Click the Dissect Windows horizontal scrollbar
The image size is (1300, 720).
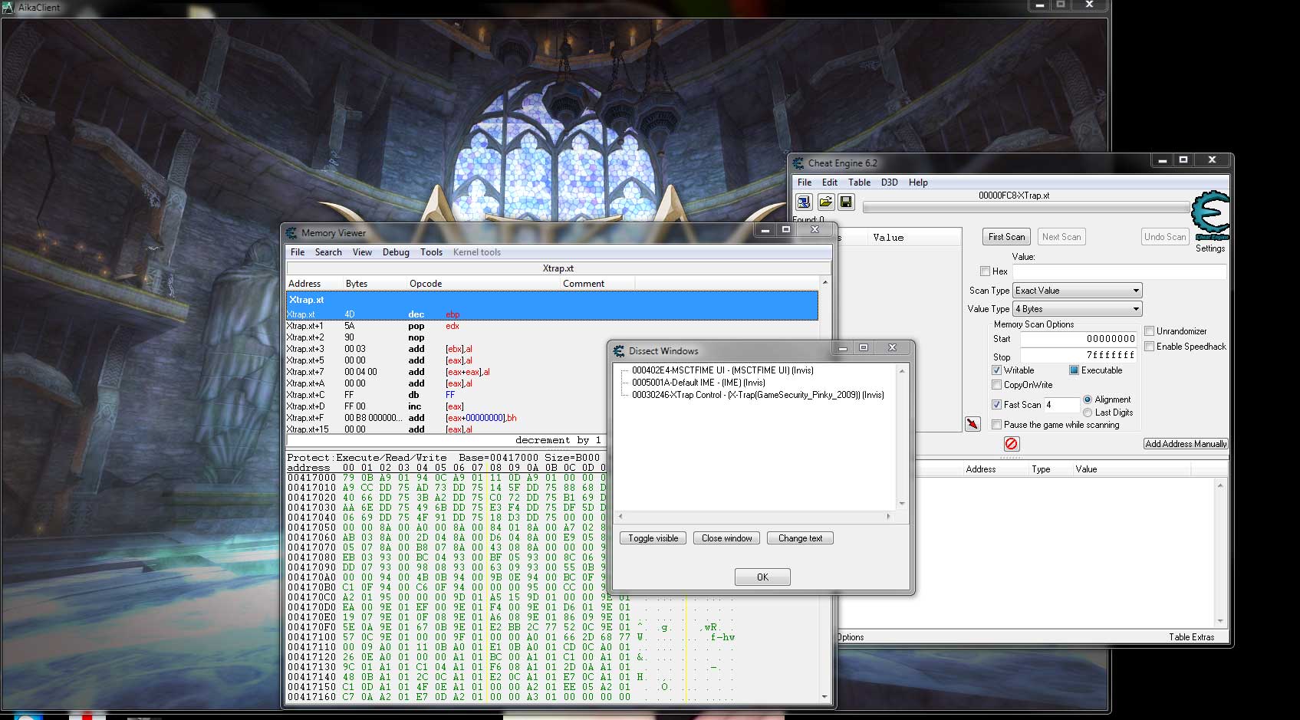[755, 516]
